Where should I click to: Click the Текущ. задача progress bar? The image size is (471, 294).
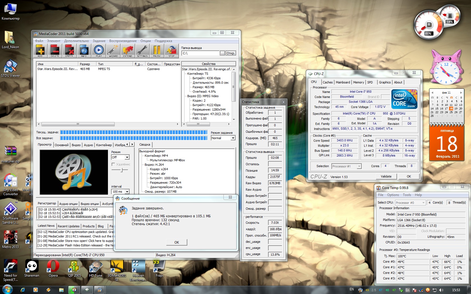click(134, 132)
